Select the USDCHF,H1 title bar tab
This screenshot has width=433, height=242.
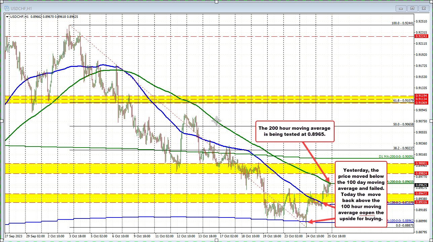pos(21,8)
